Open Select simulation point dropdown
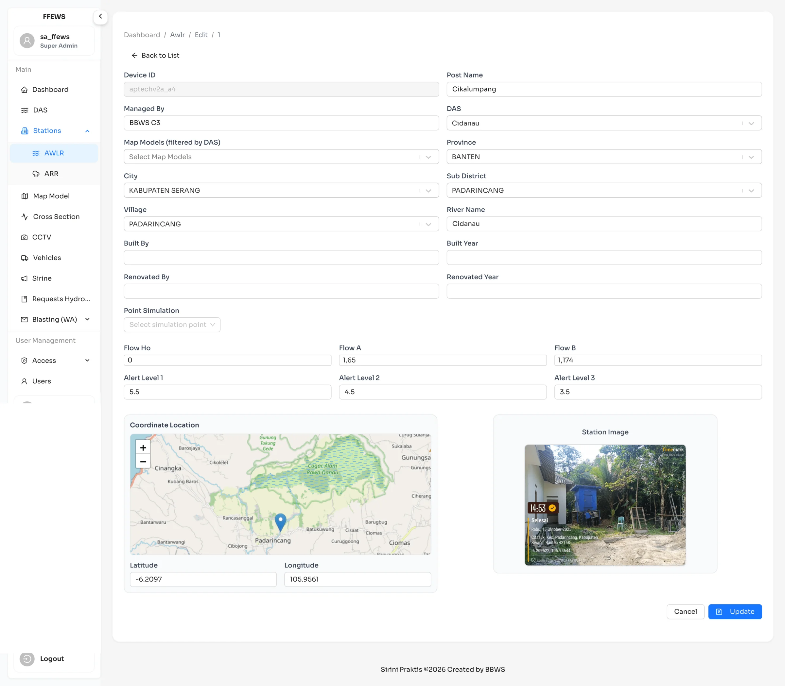This screenshot has width=785, height=686. [x=172, y=325]
